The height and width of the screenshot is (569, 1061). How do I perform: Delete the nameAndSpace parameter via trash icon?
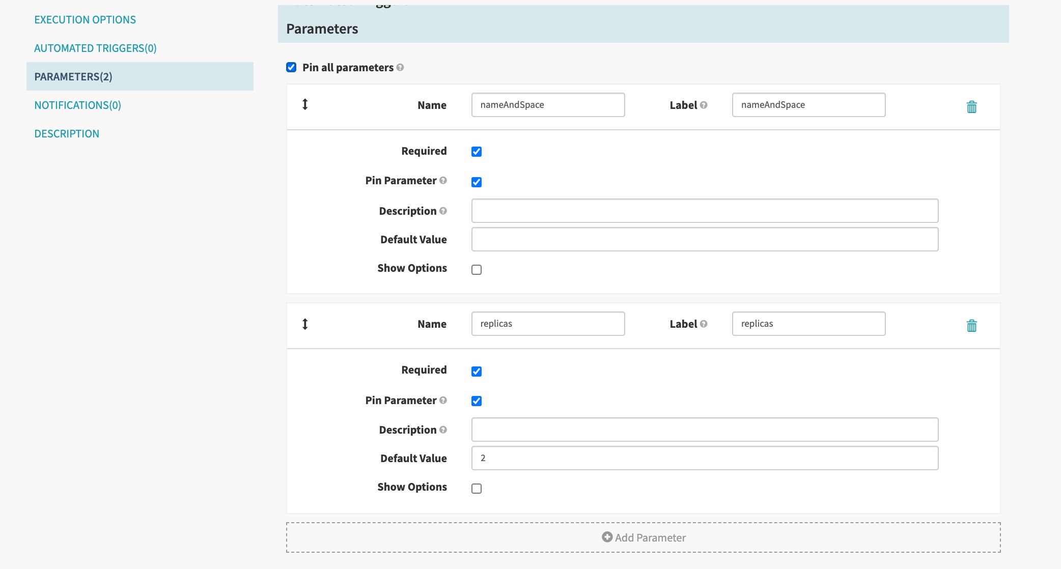(x=971, y=107)
